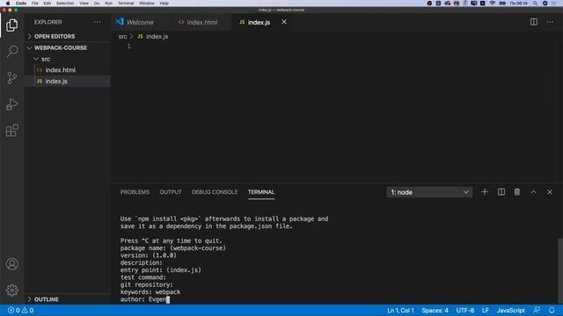Click the feedback icon in status bar
Screen dimensions: 563x316
tap(537, 310)
